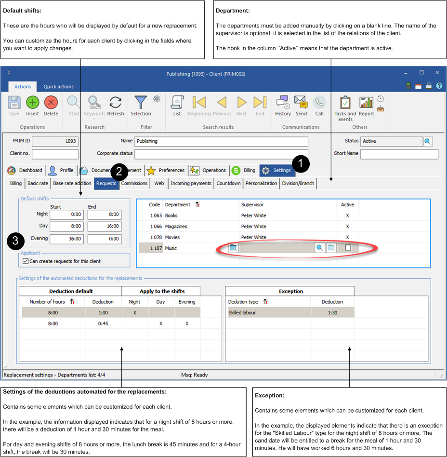Open the Division/Branch sub-tab

pyautogui.click(x=298, y=183)
